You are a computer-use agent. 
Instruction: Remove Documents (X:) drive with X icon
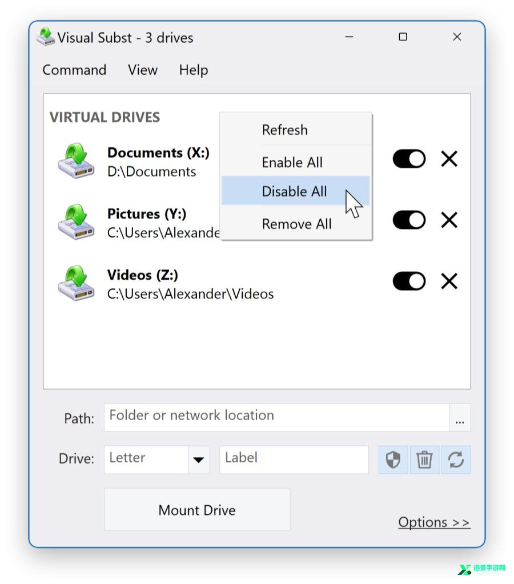click(x=449, y=159)
